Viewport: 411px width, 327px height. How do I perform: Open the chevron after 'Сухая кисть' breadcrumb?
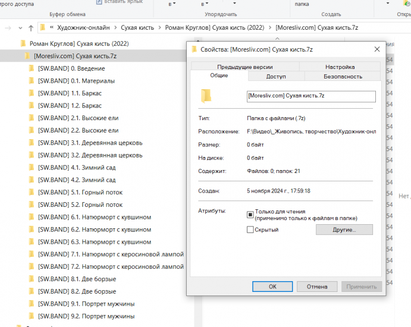158,28
